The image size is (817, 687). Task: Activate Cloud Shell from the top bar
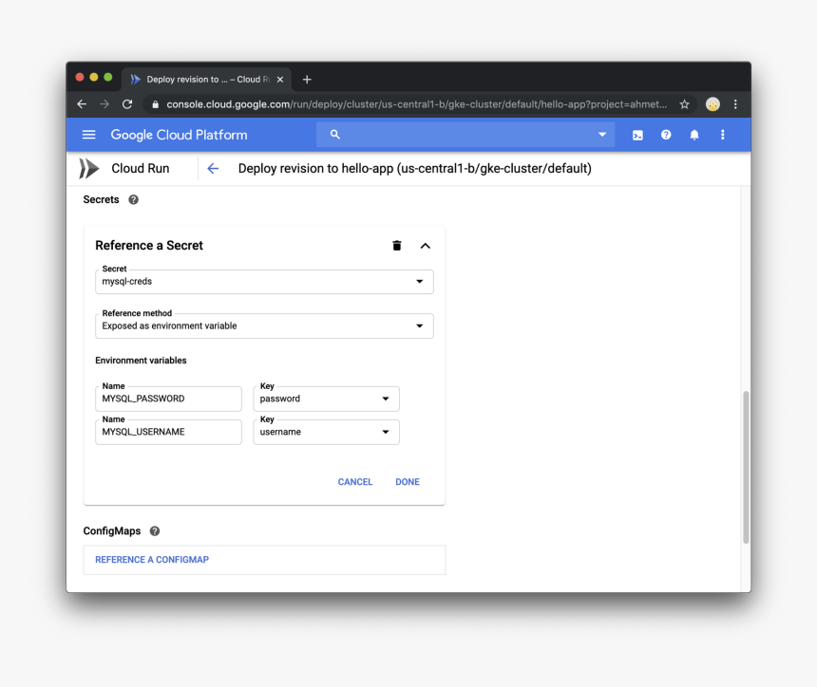pos(637,135)
